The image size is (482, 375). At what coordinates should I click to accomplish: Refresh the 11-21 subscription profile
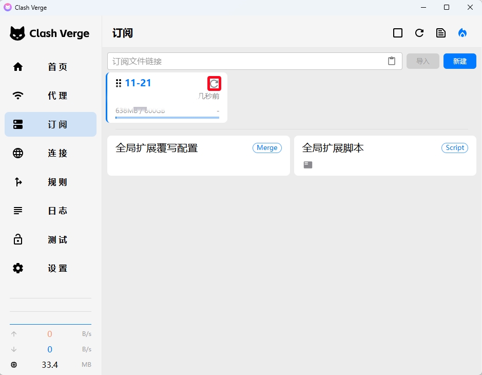[214, 84]
